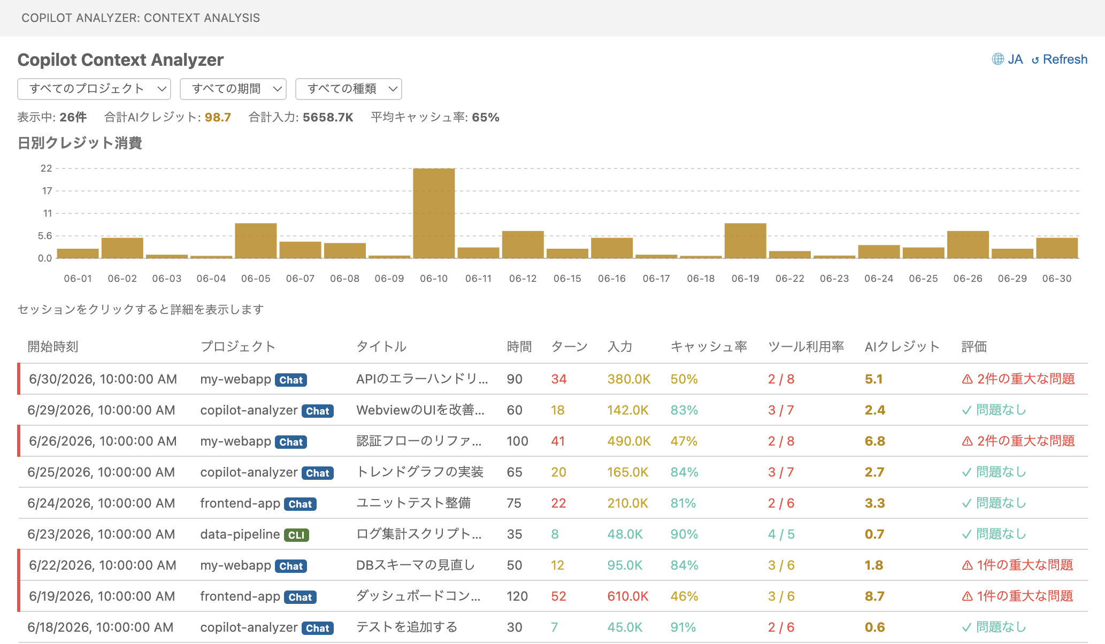Click the Chat badge beside frontend-app 6/24
The height and width of the screenshot is (644, 1105).
coord(301,504)
